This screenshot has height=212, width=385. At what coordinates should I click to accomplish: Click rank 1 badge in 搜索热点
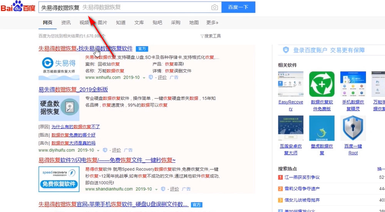tap(280, 177)
